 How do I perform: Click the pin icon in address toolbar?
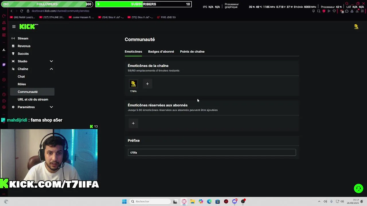[313, 11]
